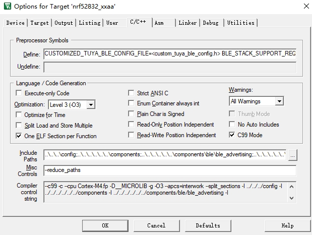
Task: Enable Execute-only Code checkbox
Action: tap(19, 93)
